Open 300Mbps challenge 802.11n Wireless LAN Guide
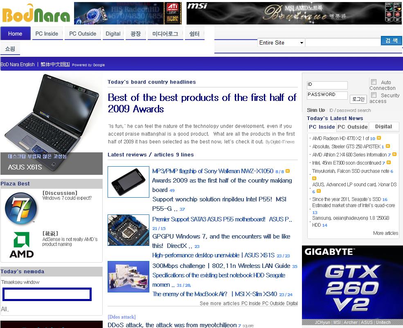403x328 pixels. pyautogui.click(x=221, y=266)
